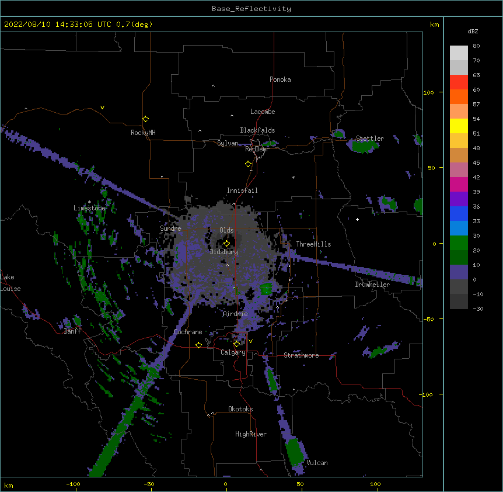Viewport: 503px width, 492px height.
Task: Click the yellow marker south of RedDeer
Action: point(248,164)
